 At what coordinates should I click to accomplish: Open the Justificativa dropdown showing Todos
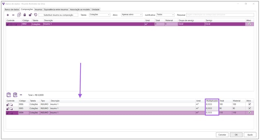(165, 15)
